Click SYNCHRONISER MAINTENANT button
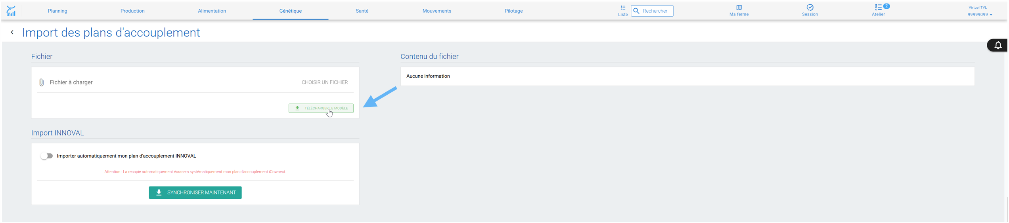The width and height of the screenshot is (1009, 223). [x=195, y=193]
